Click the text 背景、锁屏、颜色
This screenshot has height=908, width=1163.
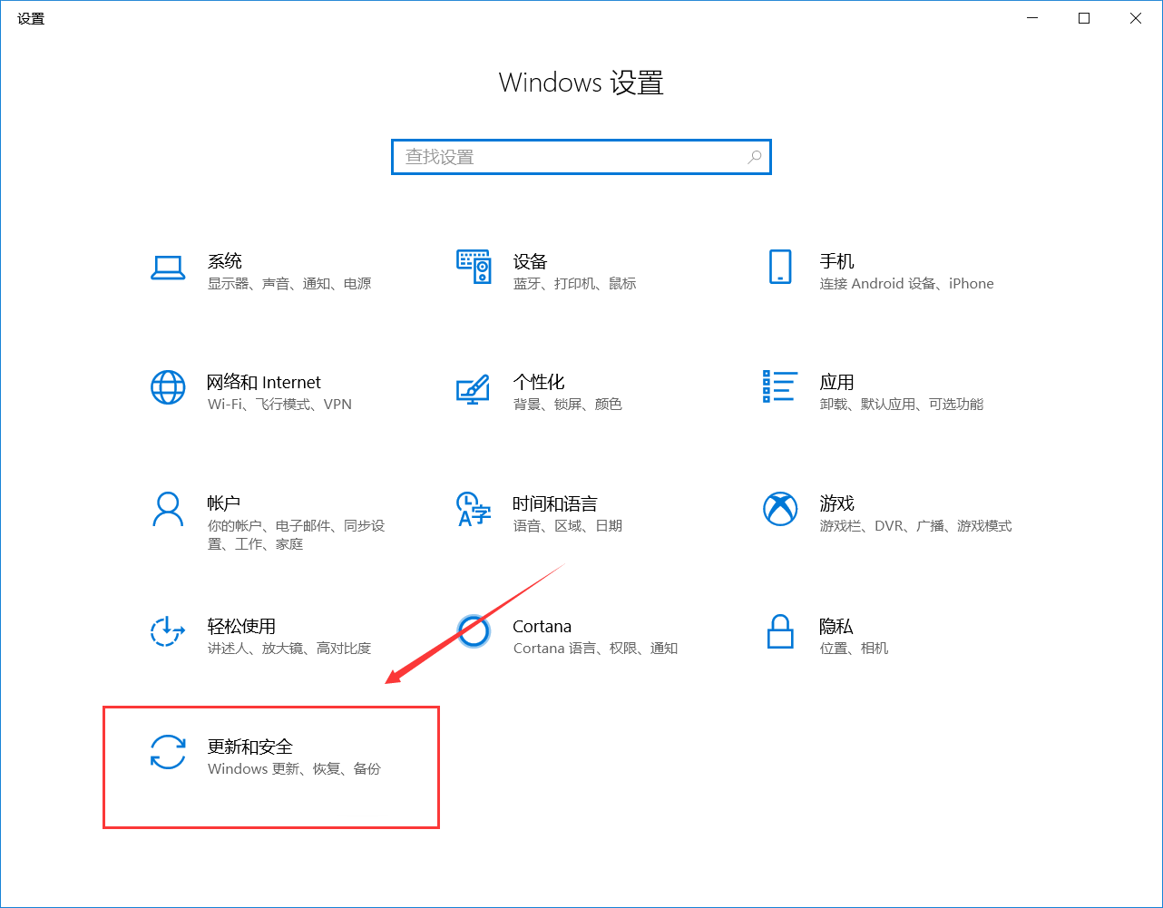(568, 405)
